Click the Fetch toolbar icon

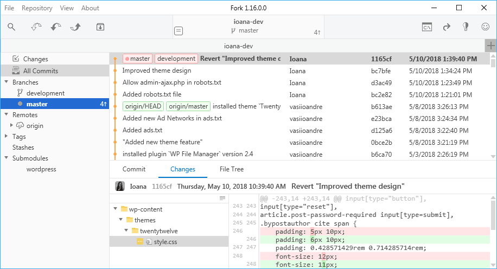point(36,27)
